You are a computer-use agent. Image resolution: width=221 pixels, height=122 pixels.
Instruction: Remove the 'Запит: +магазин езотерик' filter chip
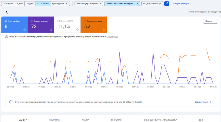pos(138,4)
